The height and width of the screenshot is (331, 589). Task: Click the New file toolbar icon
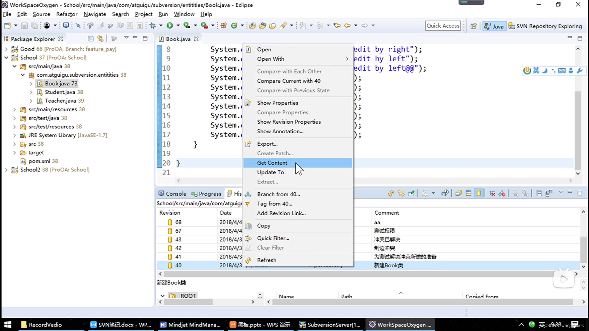[7, 26]
